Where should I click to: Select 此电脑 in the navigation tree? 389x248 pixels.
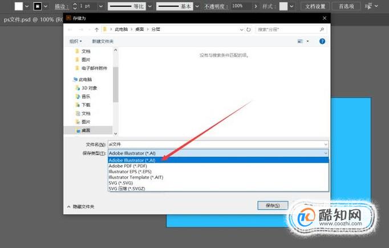click(83, 80)
